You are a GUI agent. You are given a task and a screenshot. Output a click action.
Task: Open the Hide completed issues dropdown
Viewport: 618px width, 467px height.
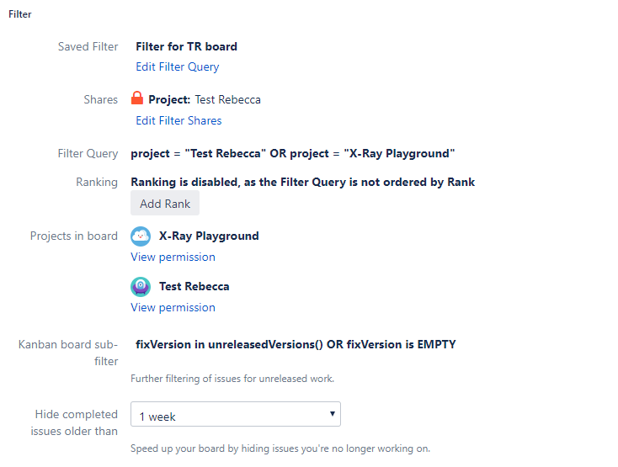click(236, 414)
